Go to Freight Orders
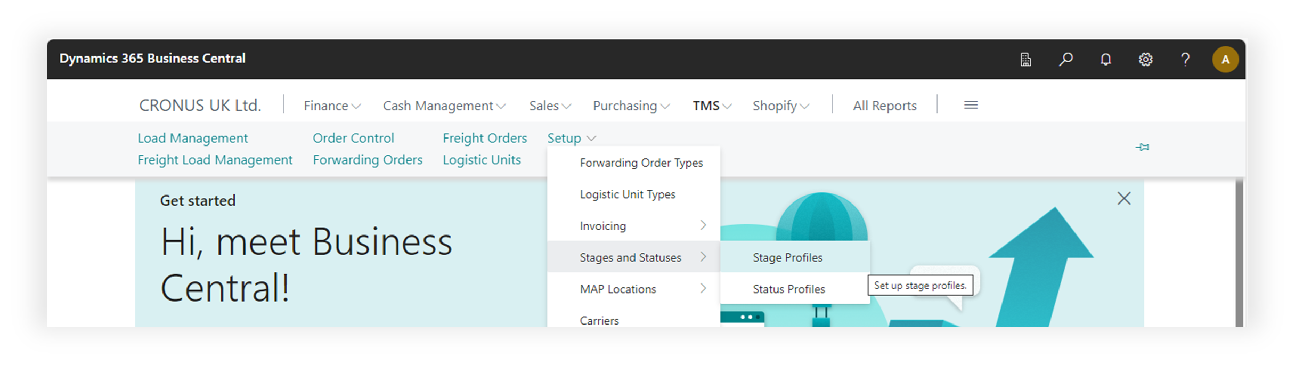The image size is (1295, 365). coord(484,138)
